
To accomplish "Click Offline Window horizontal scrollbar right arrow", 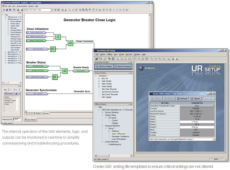I will [x=131, y=156].
